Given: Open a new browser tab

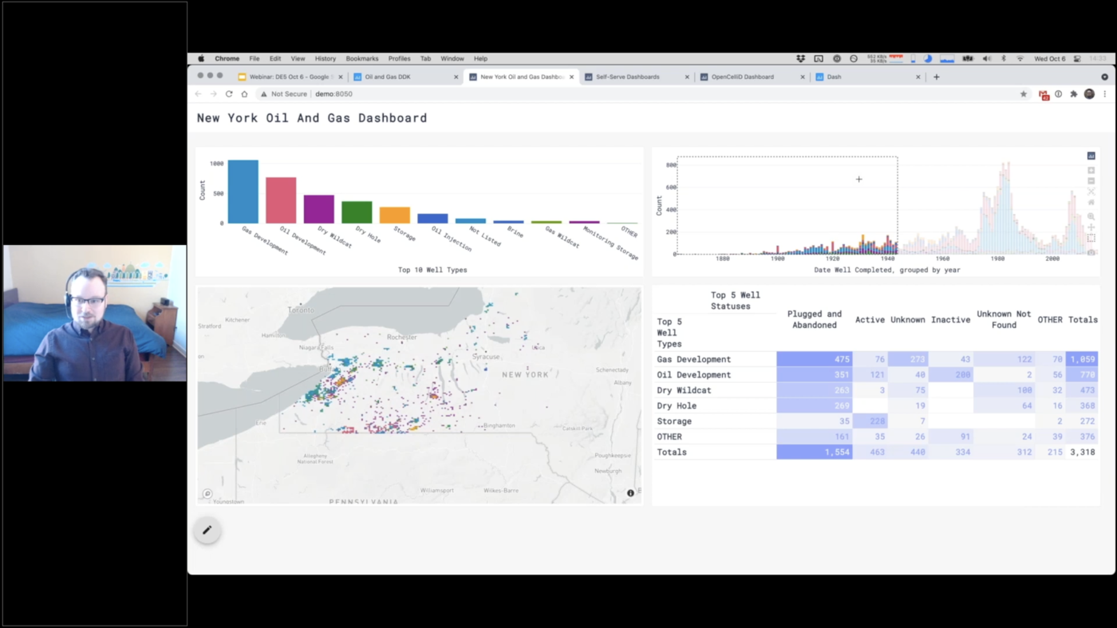Looking at the screenshot, I should (937, 77).
